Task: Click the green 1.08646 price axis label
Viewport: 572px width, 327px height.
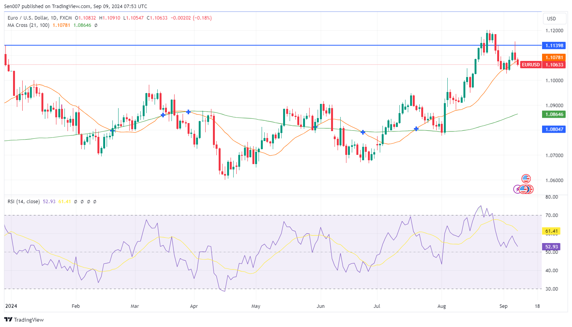Action: (554, 114)
